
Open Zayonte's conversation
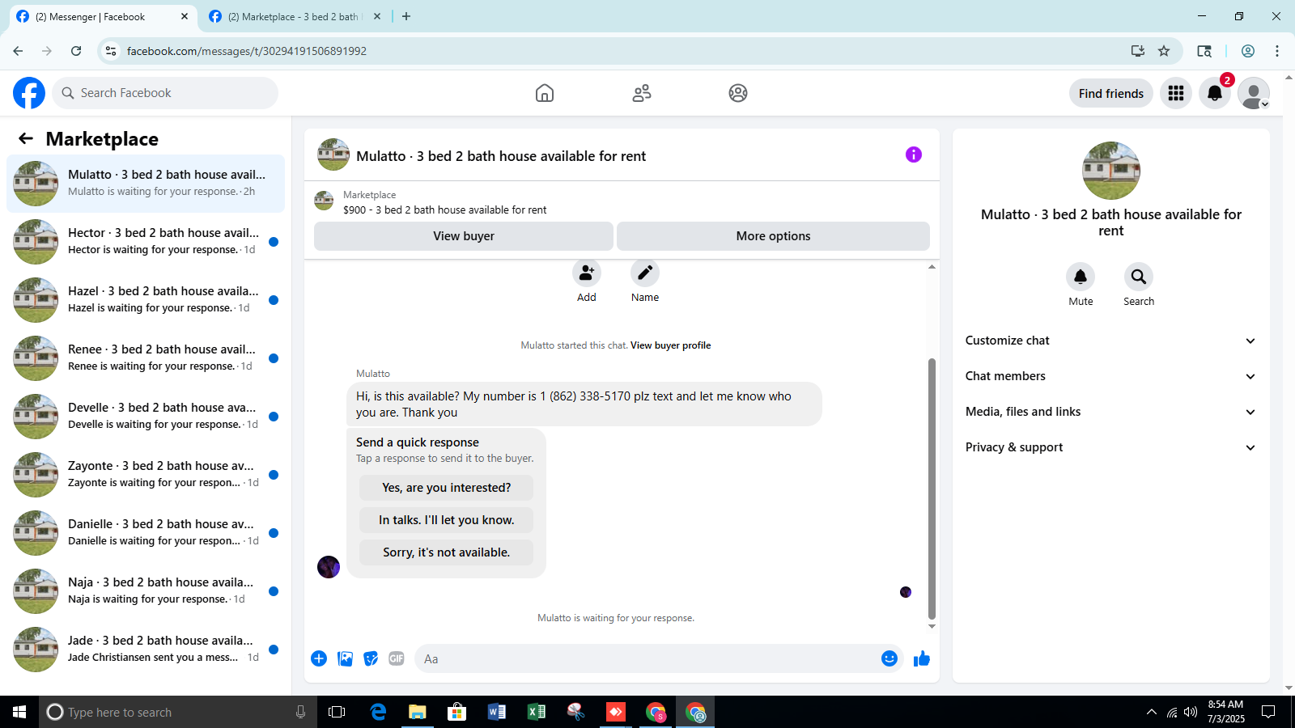tap(146, 474)
